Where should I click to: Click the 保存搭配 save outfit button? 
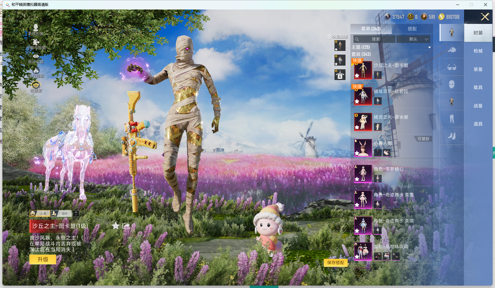pos(335,263)
